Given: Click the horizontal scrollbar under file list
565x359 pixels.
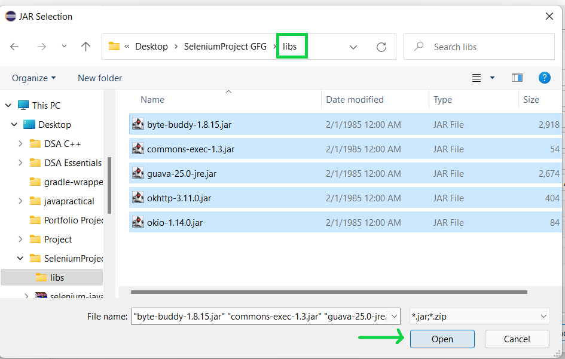Looking at the screenshot, I should point(329,292).
